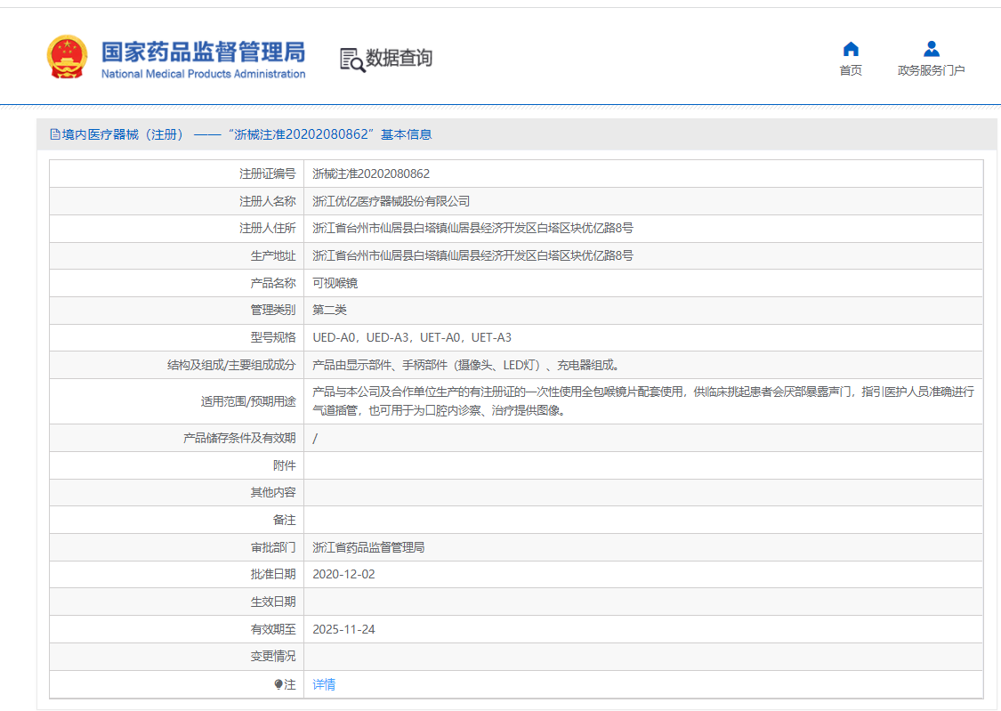Click the 注册人住所 row label
Image resolution: width=1001 pixels, height=711 pixels.
point(268,228)
